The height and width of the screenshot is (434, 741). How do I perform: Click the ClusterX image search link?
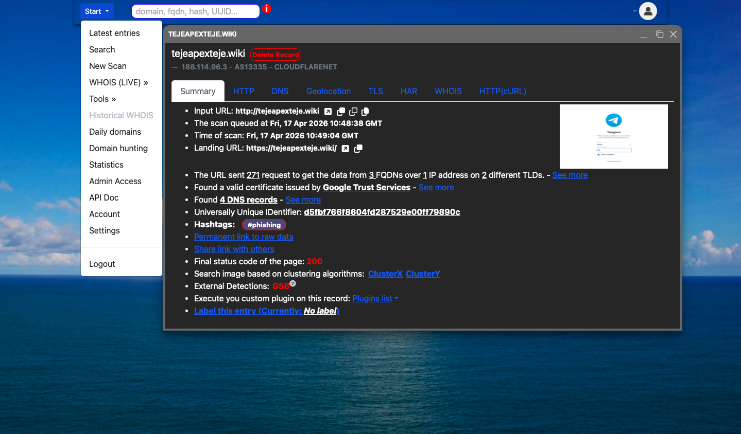(385, 274)
